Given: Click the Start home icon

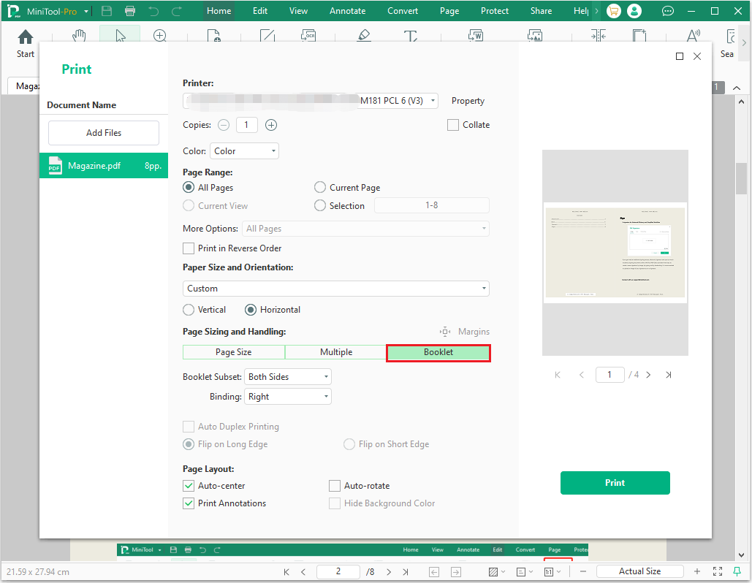Looking at the screenshot, I should pos(26,37).
